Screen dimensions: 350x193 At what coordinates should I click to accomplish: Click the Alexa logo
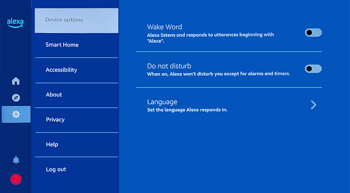(x=15, y=23)
